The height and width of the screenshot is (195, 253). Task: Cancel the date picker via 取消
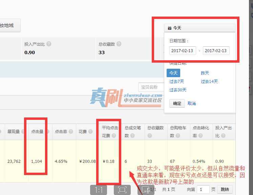click(192, 103)
